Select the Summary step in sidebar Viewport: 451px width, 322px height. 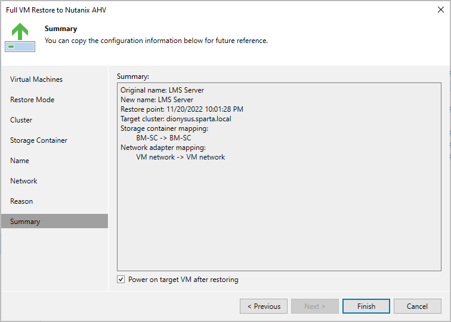[x=25, y=222]
